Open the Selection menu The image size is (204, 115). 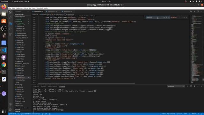(19, 8)
